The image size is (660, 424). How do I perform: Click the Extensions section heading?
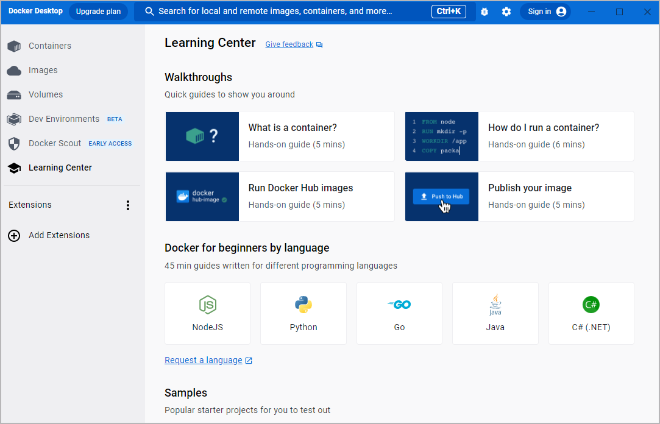pyautogui.click(x=30, y=205)
